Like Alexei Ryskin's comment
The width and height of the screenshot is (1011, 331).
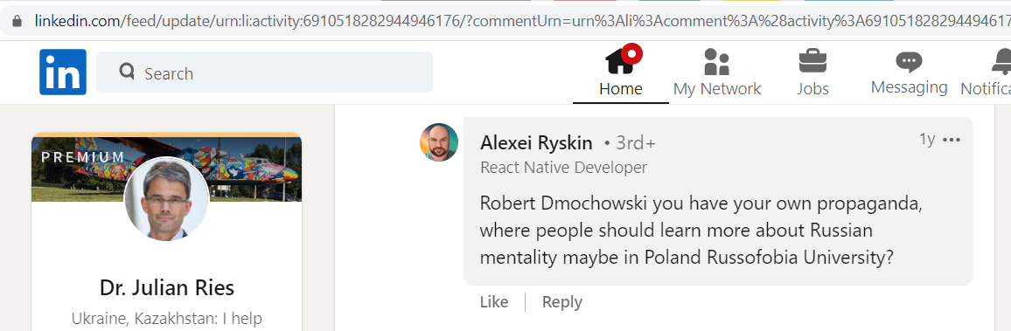tap(494, 302)
